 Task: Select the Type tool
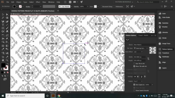click(x=3, y=25)
